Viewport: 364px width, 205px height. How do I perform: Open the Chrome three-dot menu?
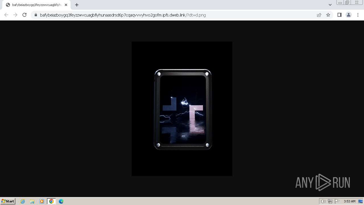click(358, 15)
